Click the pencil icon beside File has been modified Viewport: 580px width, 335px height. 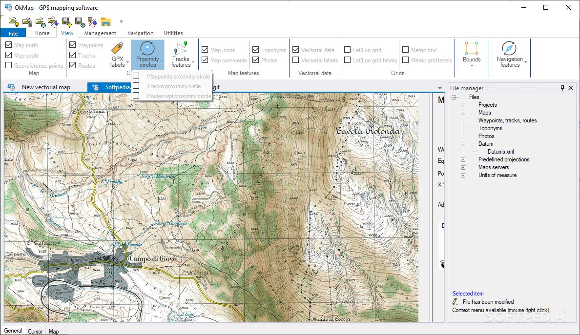(x=456, y=302)
